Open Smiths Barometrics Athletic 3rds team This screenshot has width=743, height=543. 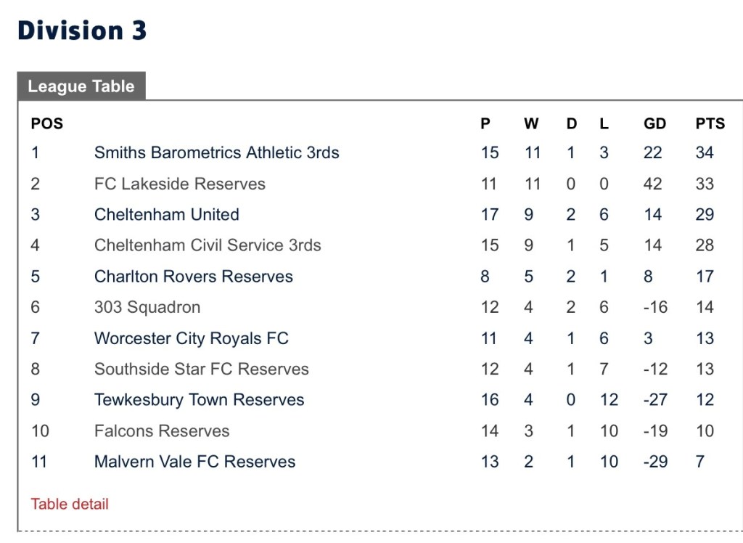click(216, 152)
